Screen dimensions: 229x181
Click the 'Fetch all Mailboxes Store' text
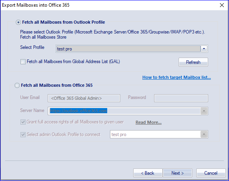click(x=43, y=37)
